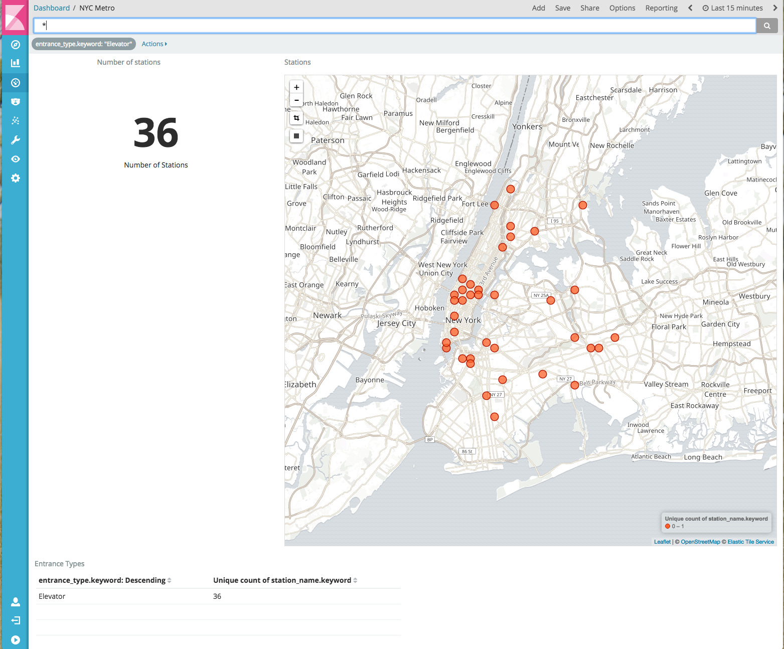Open Machine Learning sidebar icon
784x649 pixels.
click(16, 121)
